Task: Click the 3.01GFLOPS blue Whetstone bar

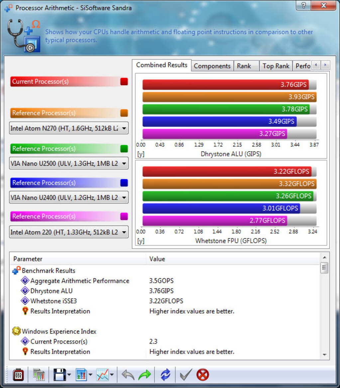Action: (221, 208)
